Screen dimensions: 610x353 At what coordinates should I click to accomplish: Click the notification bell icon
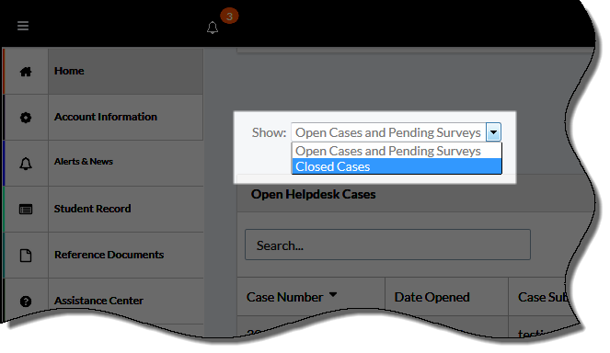(213, 28)
